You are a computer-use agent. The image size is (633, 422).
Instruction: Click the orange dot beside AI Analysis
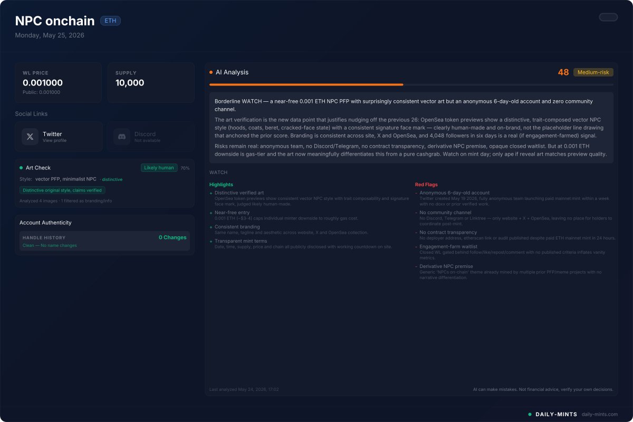(211, 72)
